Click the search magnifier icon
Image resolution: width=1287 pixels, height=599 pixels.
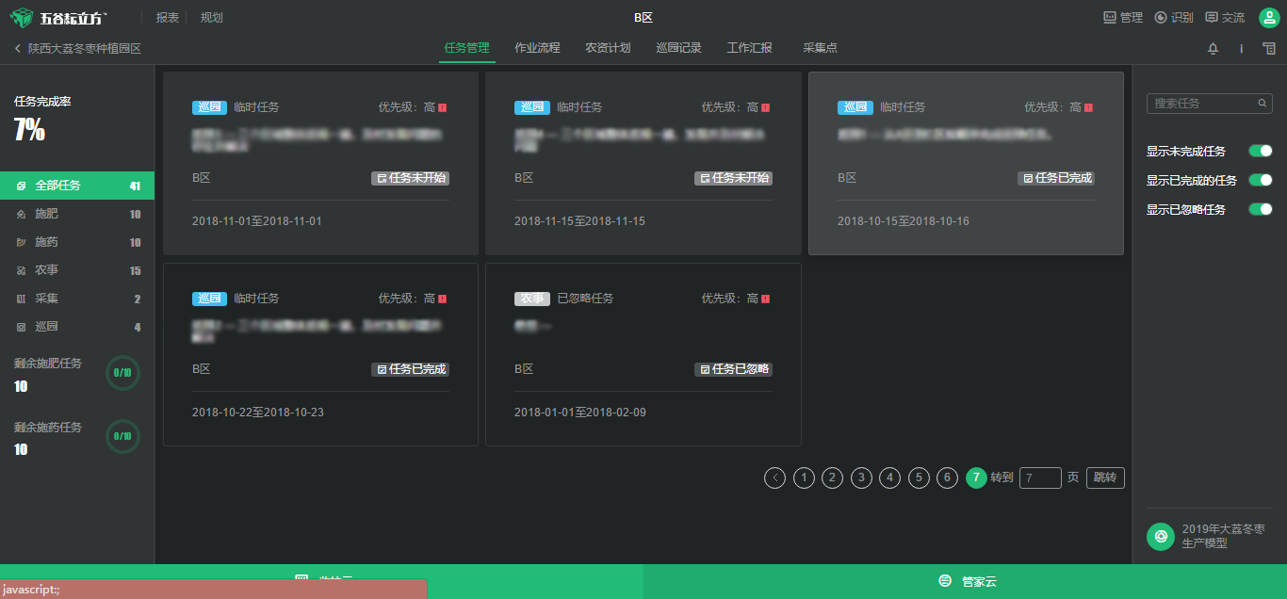(x=1262, y=104)
